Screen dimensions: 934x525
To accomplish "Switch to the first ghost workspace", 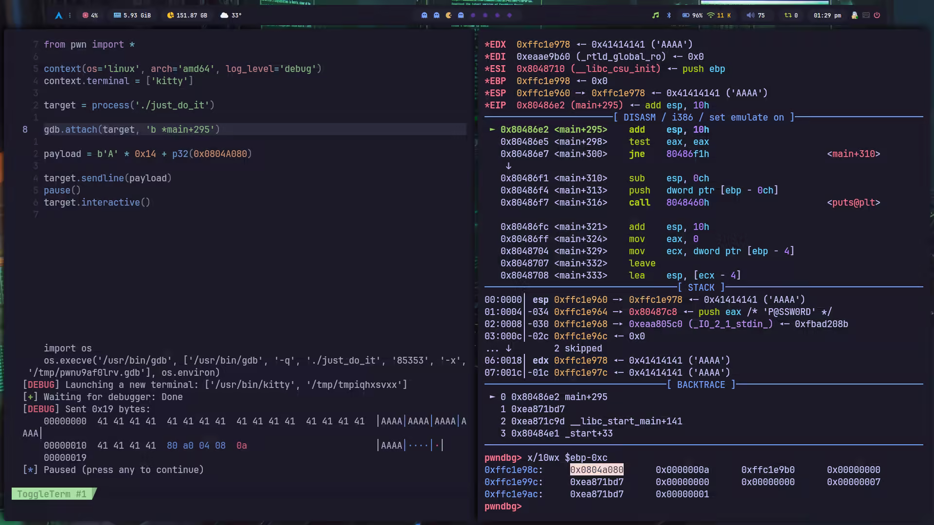I will click(424, 16).
